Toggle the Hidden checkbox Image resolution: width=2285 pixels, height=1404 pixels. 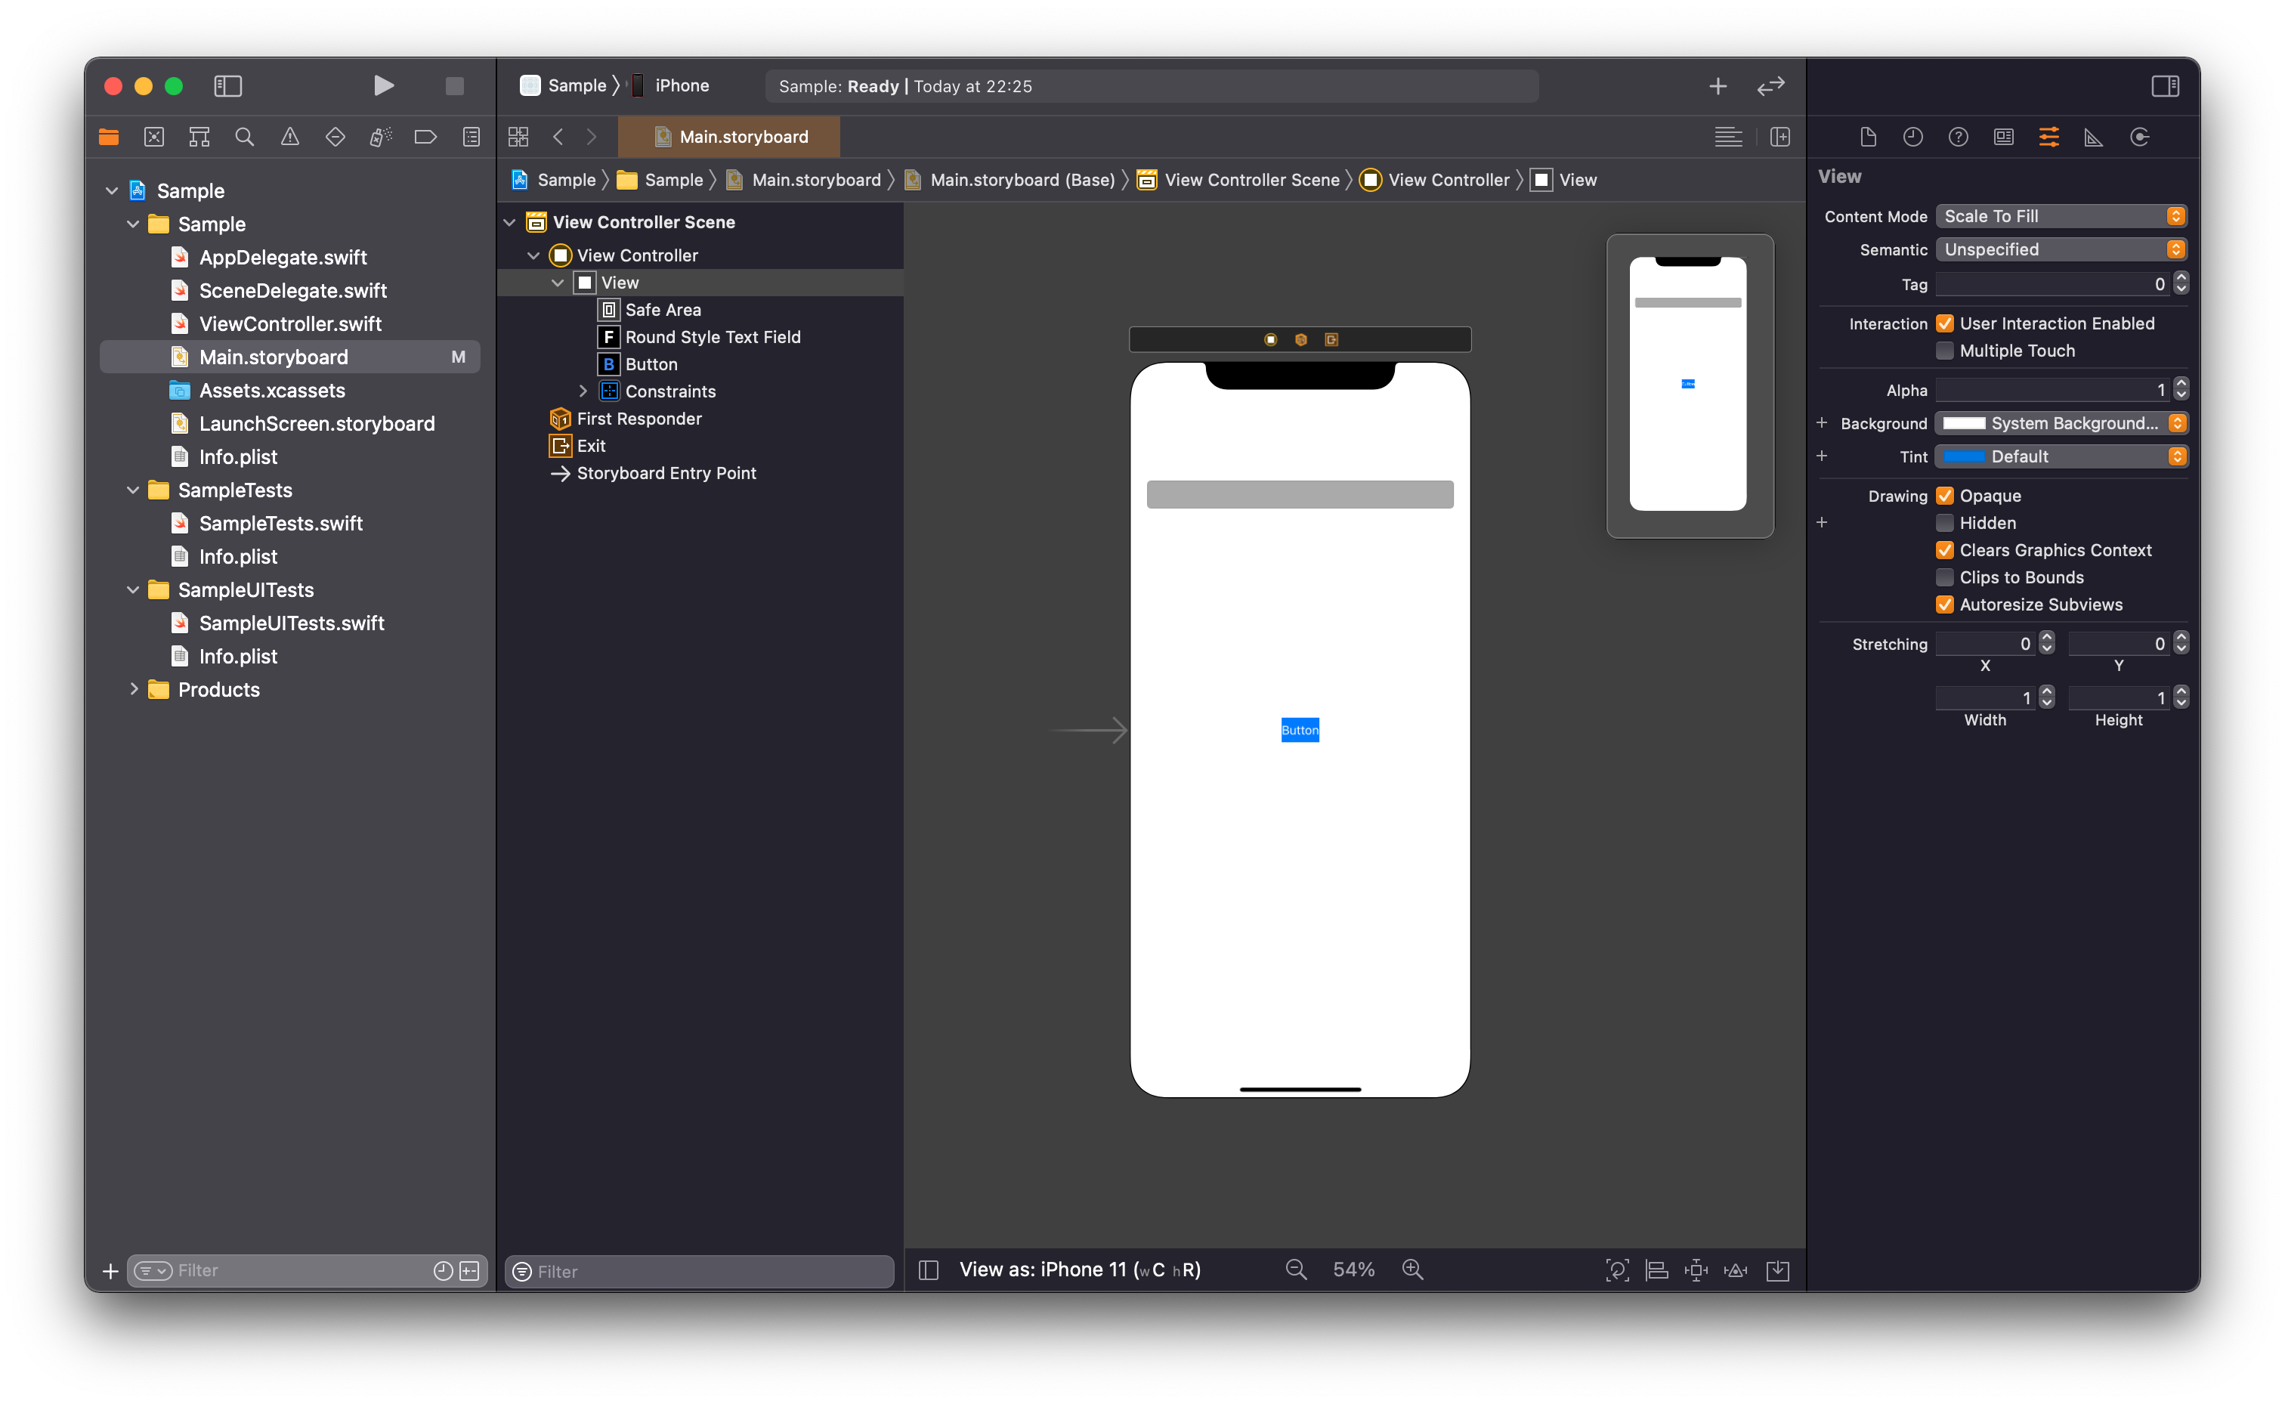(1944, 523)
